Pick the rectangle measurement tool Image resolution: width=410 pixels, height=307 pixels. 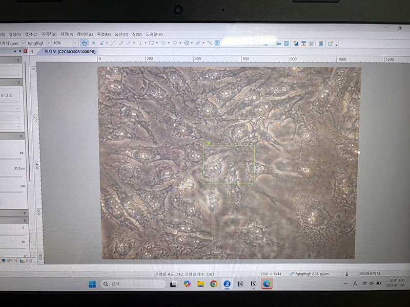pyautogui.click(x=152, y=43)
